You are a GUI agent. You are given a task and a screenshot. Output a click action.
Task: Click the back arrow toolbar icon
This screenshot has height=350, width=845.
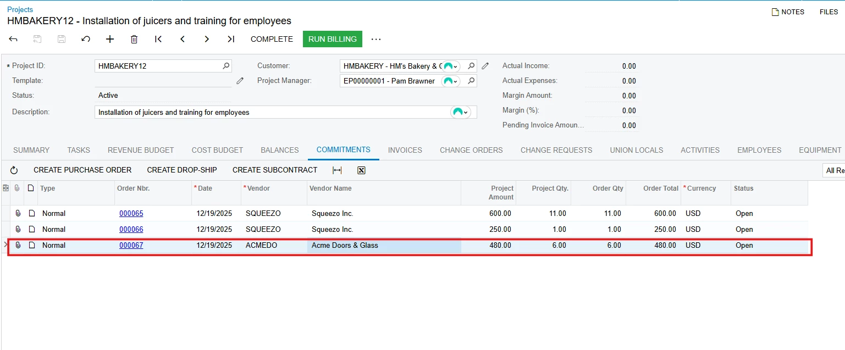[x=13, y=39]
